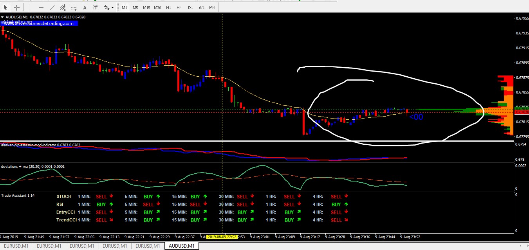Viewport: 529px width, 250px height.
Task: Switch chart to M5 timeframe
Action: pyautogui.click(x=135, y=7)
